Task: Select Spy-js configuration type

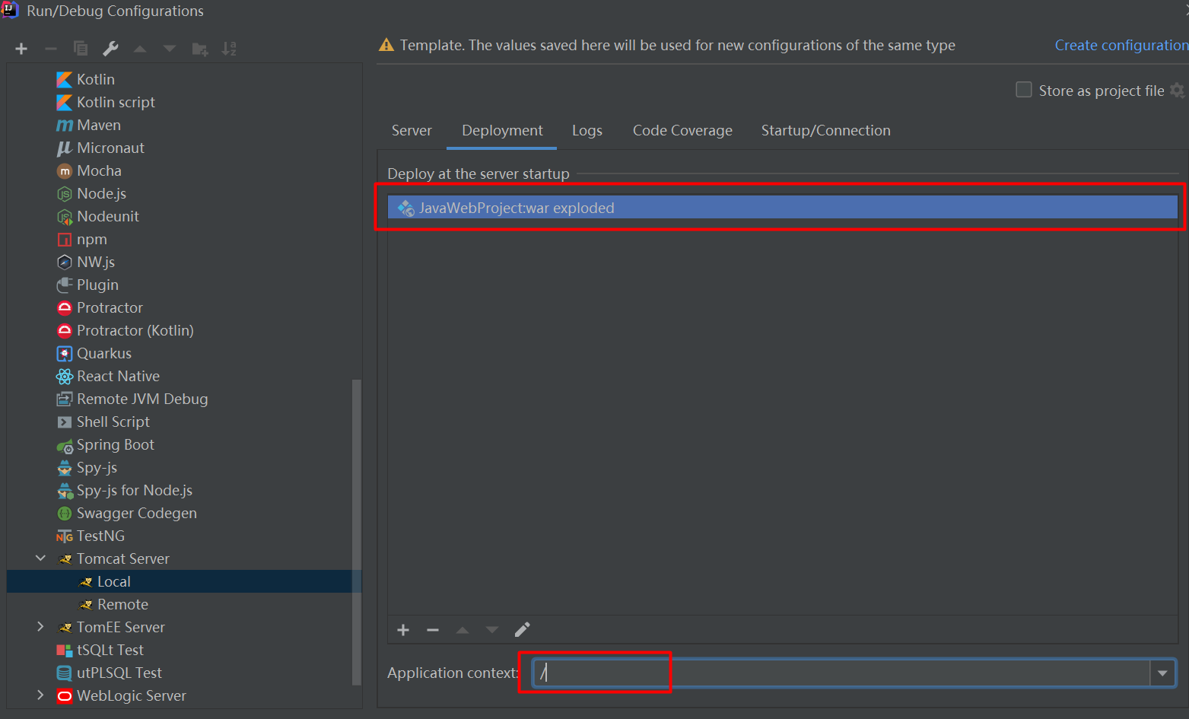Action: point(97,467)
